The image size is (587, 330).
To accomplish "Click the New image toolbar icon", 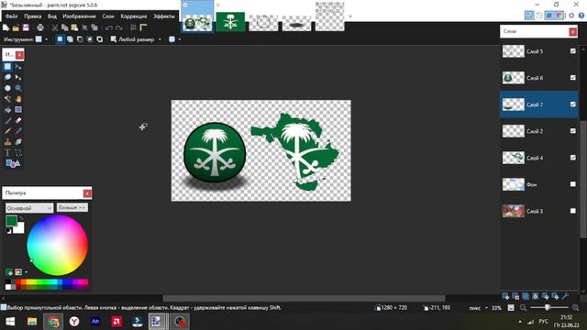I will [x=6, y=27].
